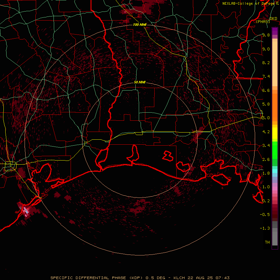Screen dimensions: 280x280
Task: Click the 6.6 value on the color scale
Action: tap(266, 90)
